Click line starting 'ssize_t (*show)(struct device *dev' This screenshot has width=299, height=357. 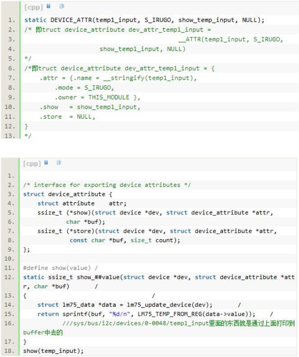[x=155, y=213]
